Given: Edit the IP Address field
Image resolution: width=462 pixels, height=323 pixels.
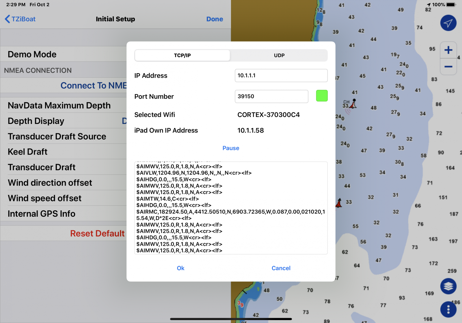Looking at the screenshot, I should click(x=281, y=75).
